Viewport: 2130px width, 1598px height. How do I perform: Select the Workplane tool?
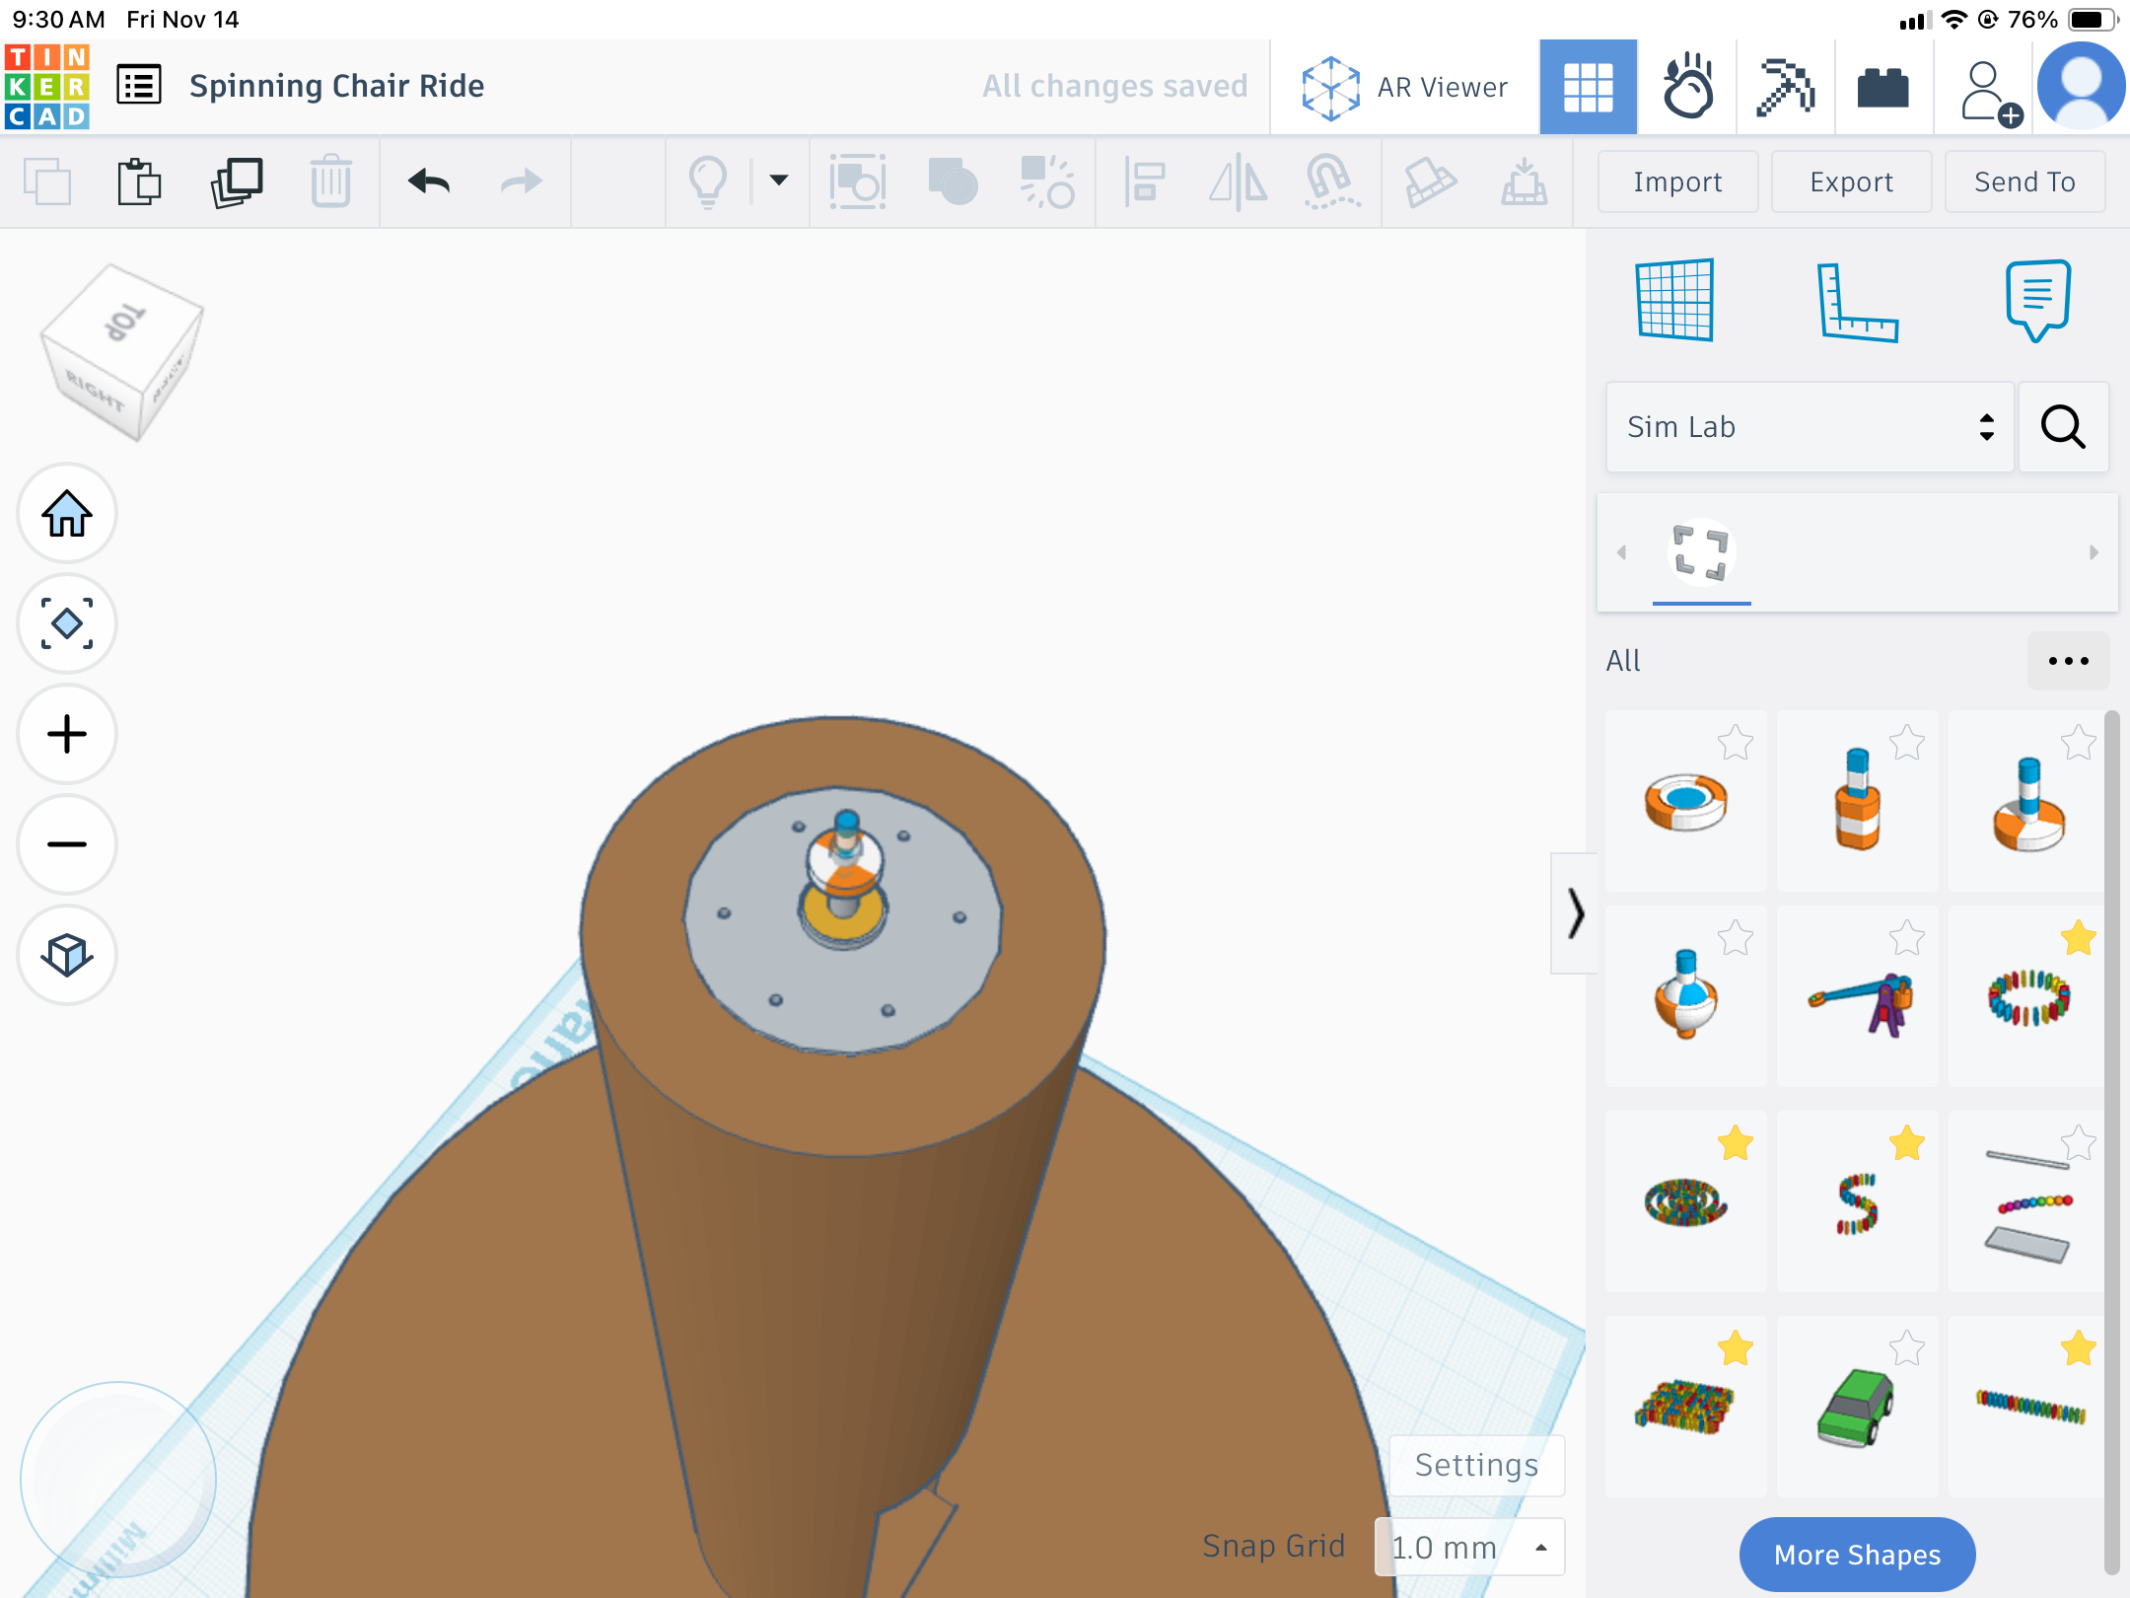(1674, 300)
